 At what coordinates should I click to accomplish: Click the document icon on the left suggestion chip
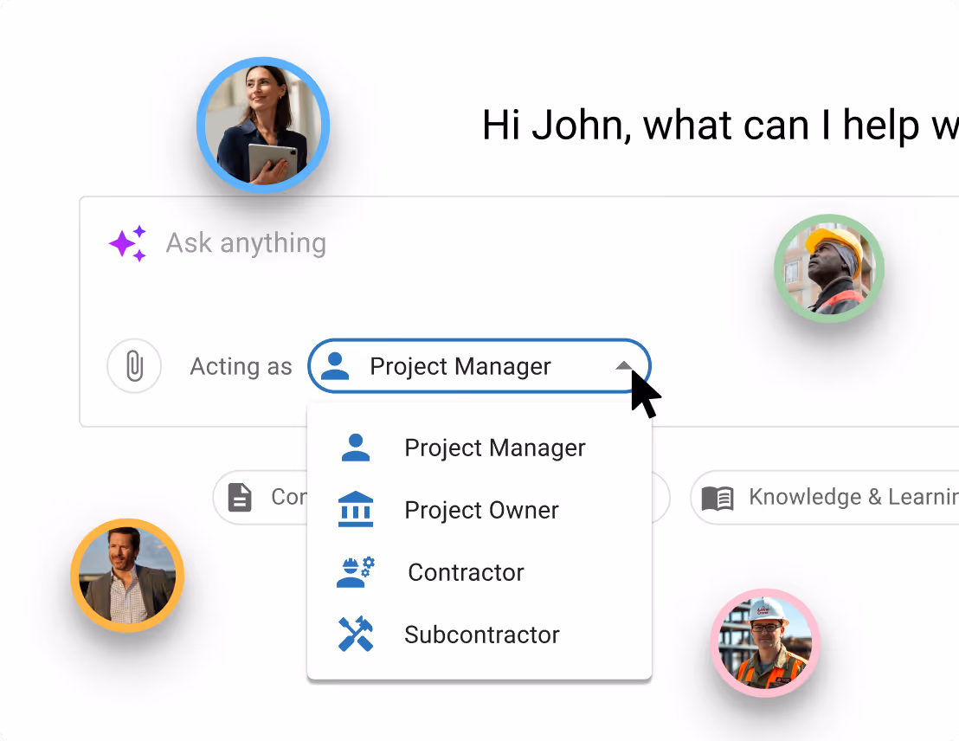pos(239,497)
